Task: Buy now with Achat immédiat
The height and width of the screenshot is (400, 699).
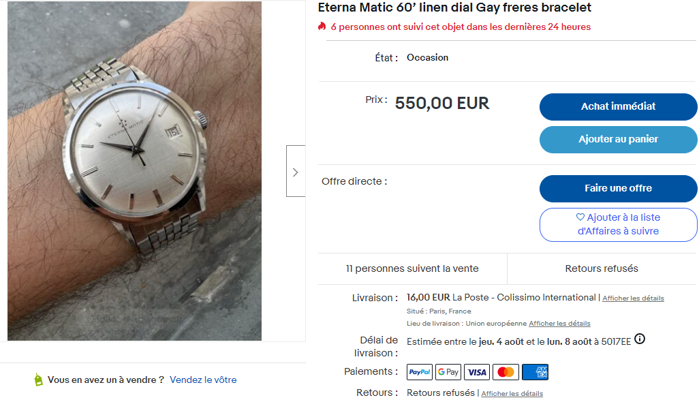Action: coord(619,106)
